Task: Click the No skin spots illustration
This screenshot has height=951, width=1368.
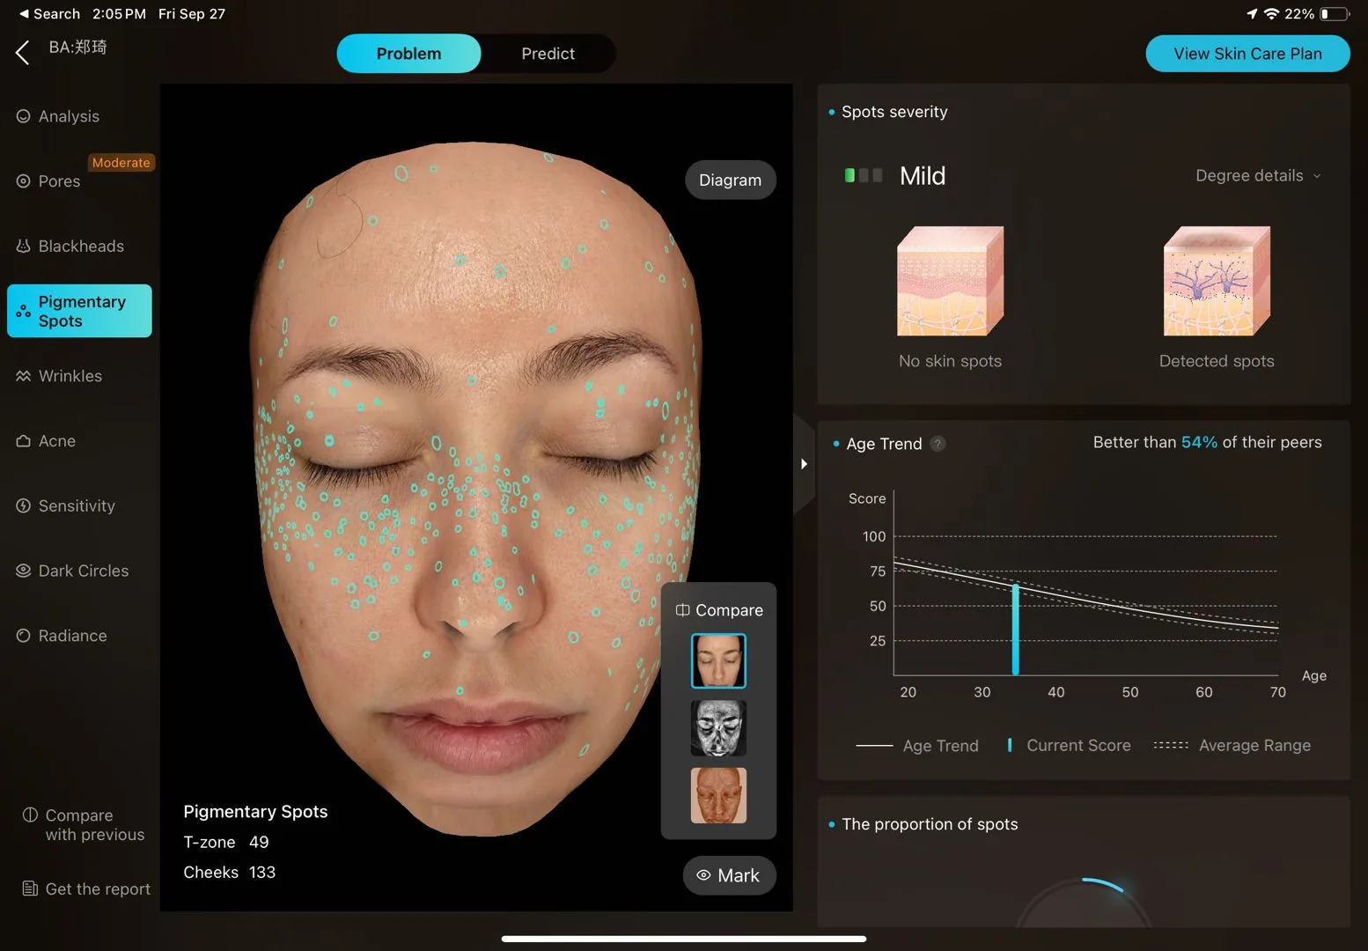Action: pyautogui.click(x=950, y=281)
